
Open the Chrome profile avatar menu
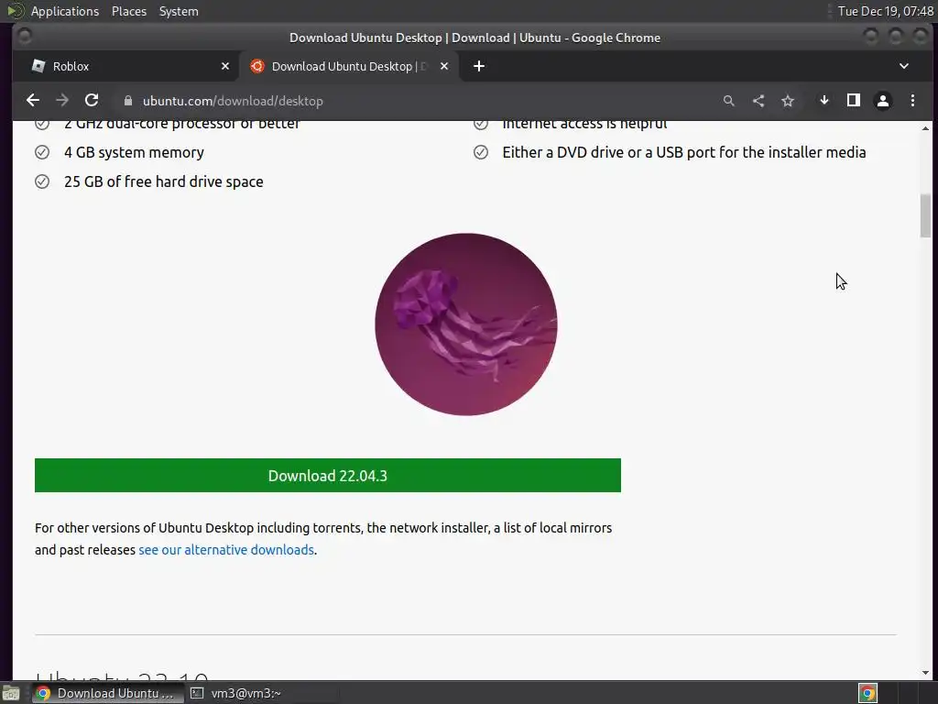tap(883, 101)
